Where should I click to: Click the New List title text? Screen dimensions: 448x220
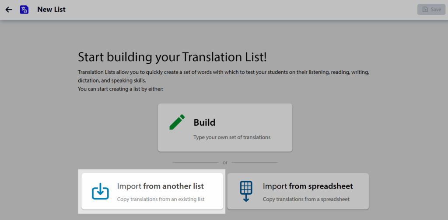click(x=52, y=10)
